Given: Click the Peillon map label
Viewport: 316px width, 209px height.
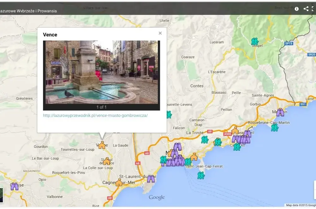Looking at the screenshot, I should click(x=226, y=110).
